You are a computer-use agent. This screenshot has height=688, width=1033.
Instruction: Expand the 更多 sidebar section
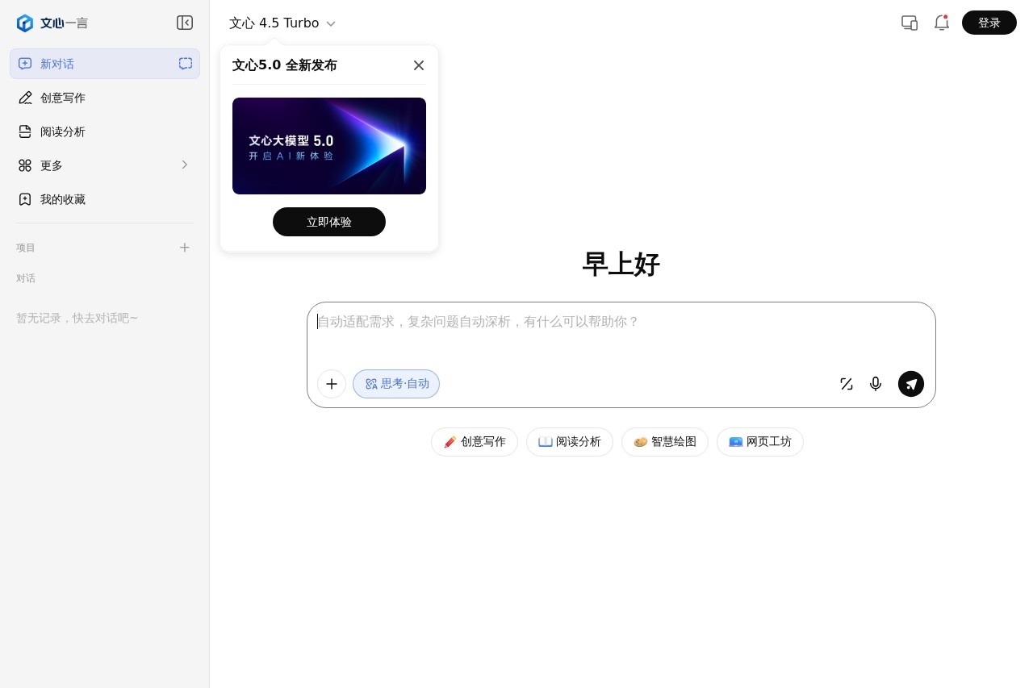click(x=105, y=165)
